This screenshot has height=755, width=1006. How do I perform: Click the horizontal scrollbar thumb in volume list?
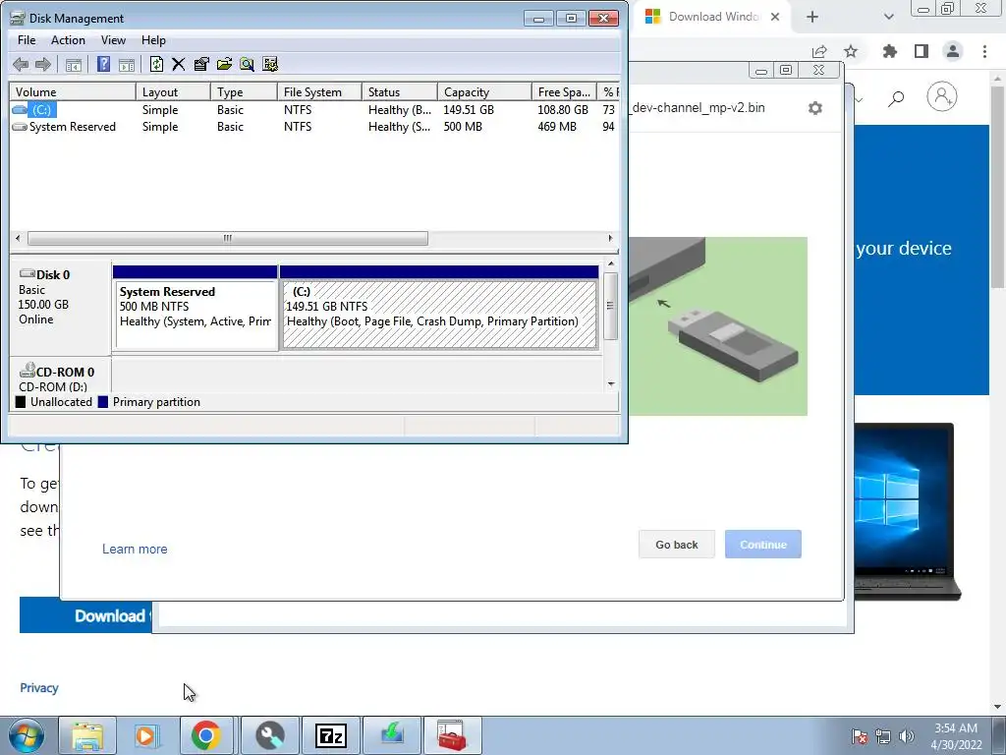[x=228, y=238]
